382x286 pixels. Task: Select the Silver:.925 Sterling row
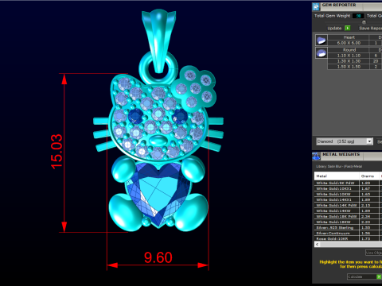point(348,227)
